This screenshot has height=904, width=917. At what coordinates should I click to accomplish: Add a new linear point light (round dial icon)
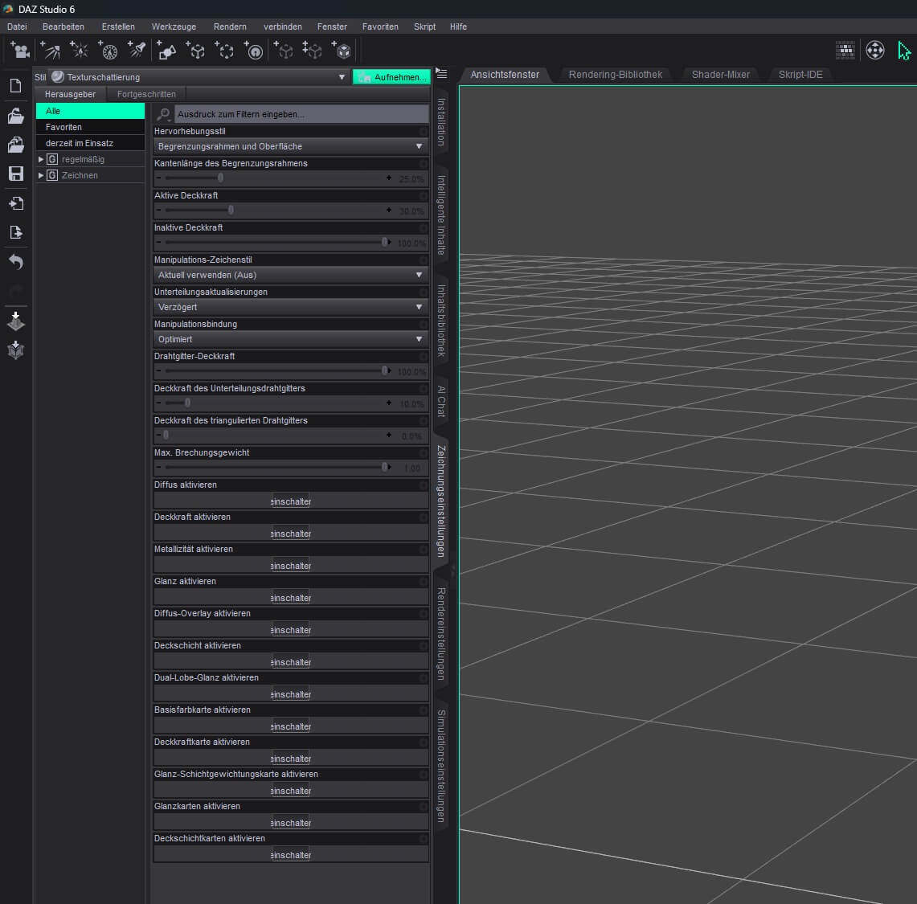pos(108,51)
